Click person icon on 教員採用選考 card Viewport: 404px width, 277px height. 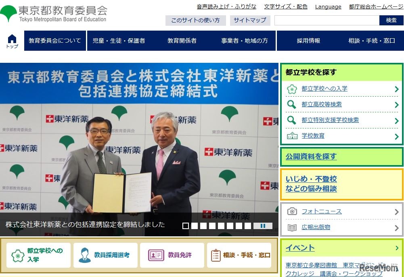(x=84, y=255)
